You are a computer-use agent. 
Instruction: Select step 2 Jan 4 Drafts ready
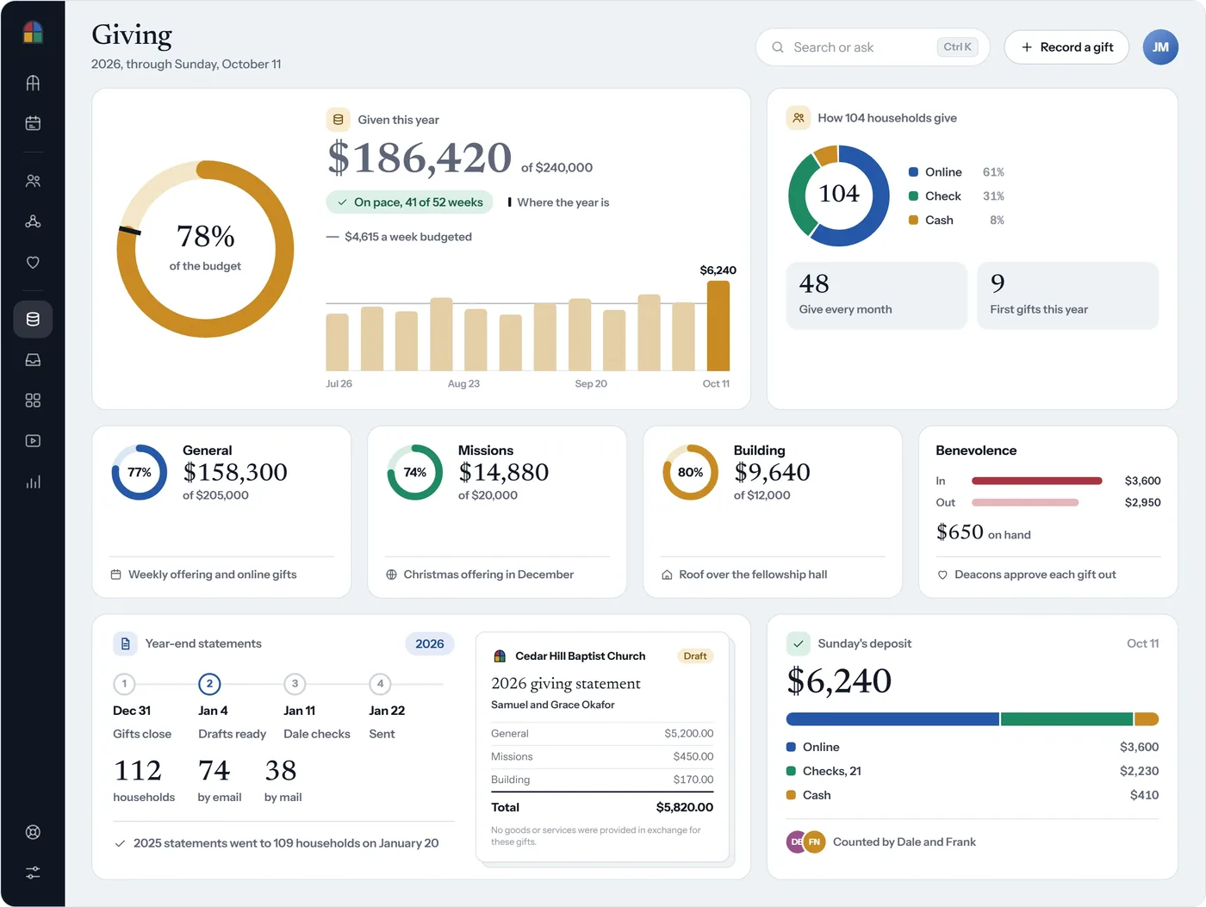click(x=232, y=708)
